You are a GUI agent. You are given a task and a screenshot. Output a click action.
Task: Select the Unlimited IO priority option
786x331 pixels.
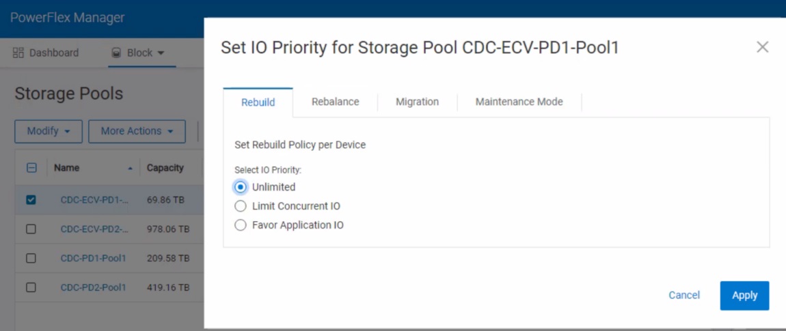coord(241,187)
